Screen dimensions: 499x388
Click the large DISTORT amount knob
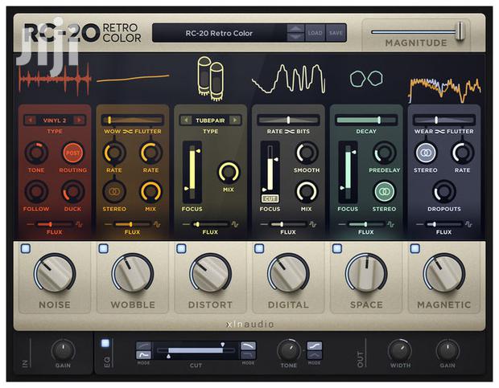(x=210, y=273)
